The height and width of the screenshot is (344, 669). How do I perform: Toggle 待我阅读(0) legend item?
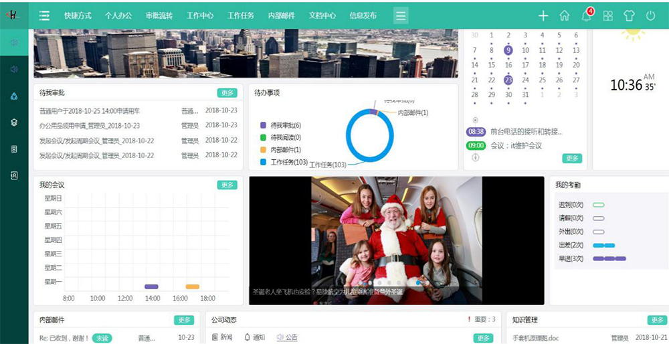click(281, 137)
